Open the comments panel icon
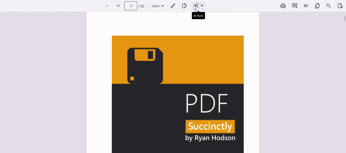Viewport: 346px width, 153px height. [x=295, y=6]
